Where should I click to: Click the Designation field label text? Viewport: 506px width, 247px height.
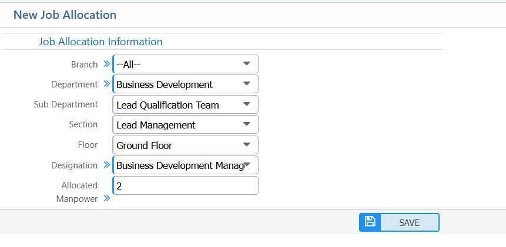pos(74,165)
